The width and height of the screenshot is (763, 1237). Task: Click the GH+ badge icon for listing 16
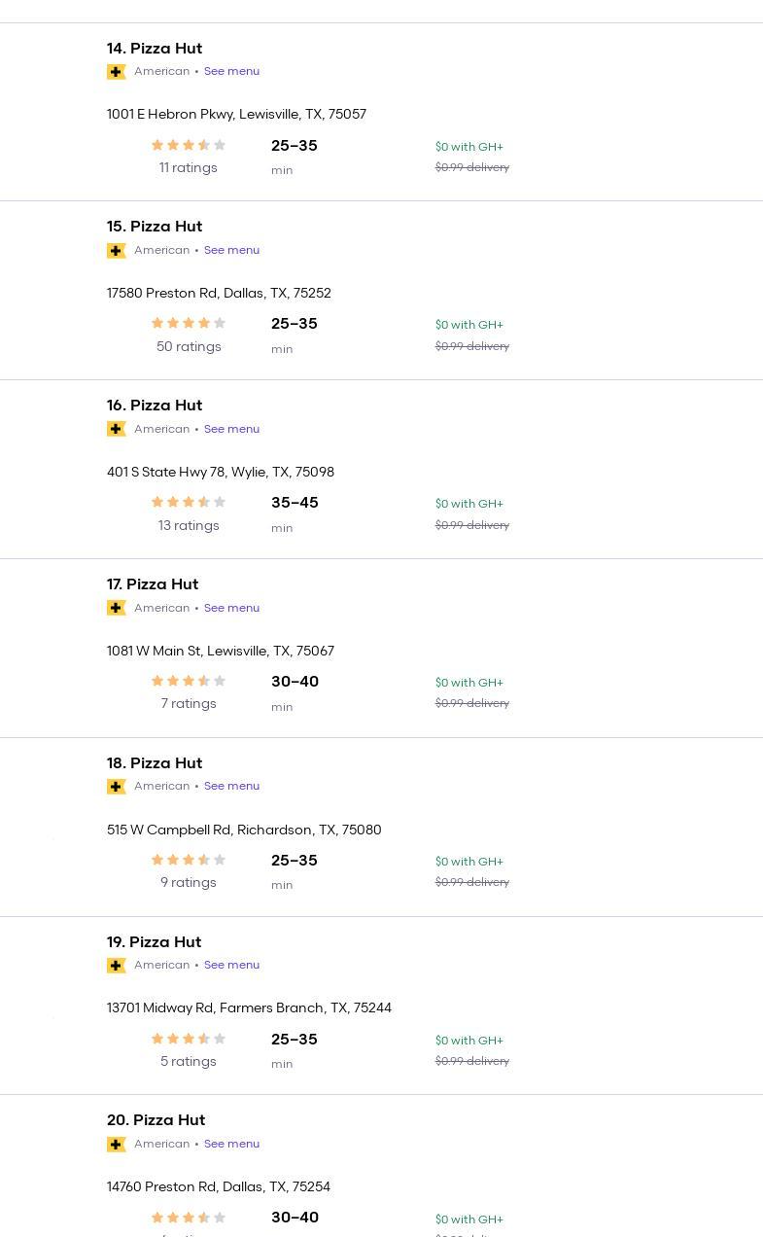[x=117, y=429]
